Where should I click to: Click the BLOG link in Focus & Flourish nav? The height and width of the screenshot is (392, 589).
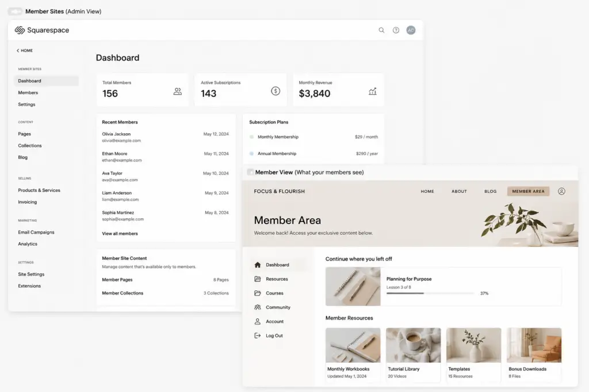[x=490, y=191]
